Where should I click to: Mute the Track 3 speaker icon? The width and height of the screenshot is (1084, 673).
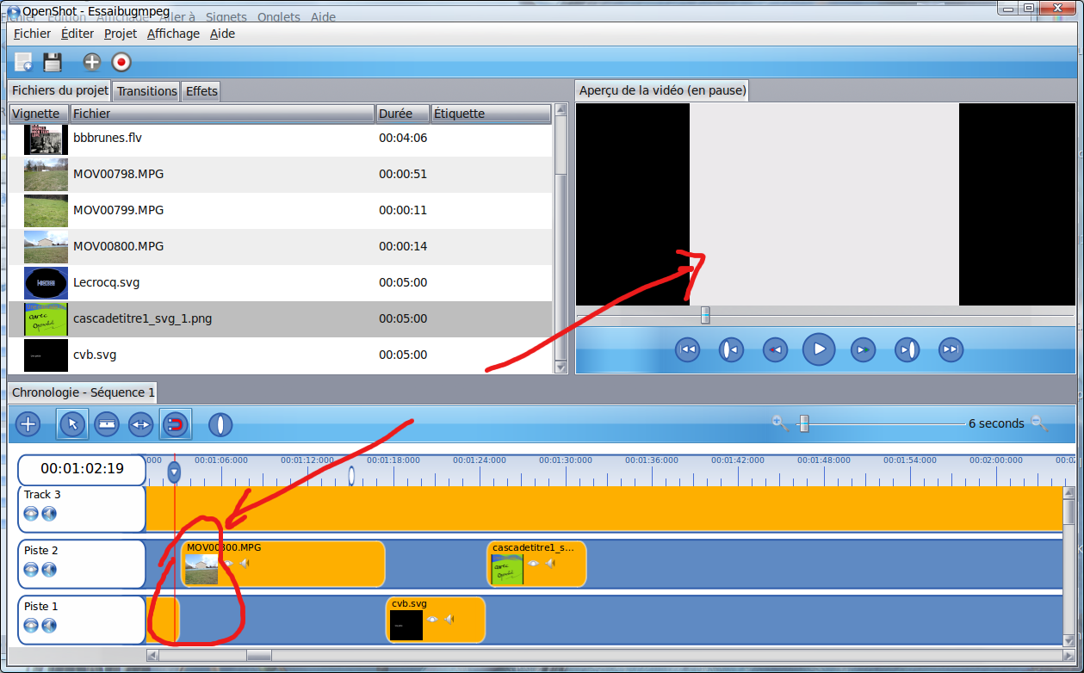click(x=49, y=514)
